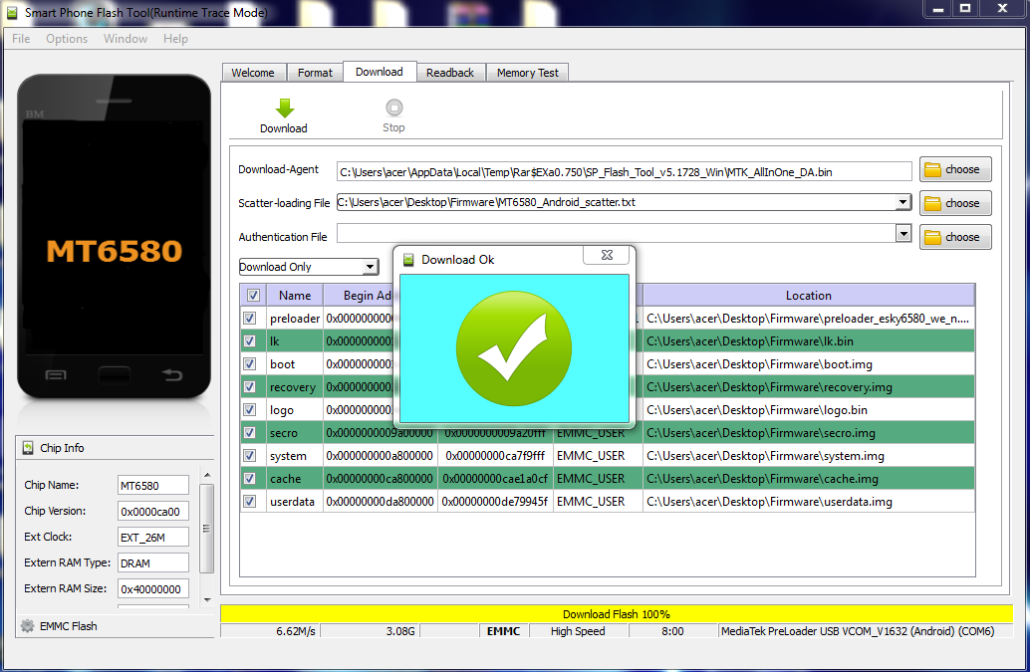
Task: Click the Chip Info scroll down arrow
Action: 207,599
